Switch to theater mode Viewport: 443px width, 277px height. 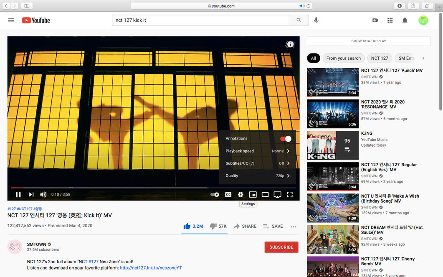(x=265, y=194)
